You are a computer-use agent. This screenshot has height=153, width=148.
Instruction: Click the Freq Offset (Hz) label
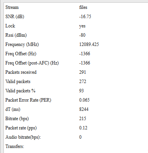click(x=21, y=54)
